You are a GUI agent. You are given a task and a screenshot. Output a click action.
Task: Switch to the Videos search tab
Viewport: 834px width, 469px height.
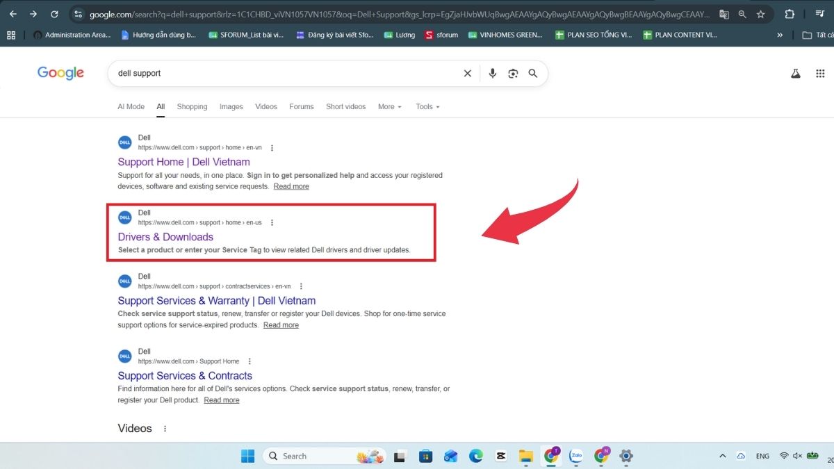pyautogui.click(x=266, y=106)
